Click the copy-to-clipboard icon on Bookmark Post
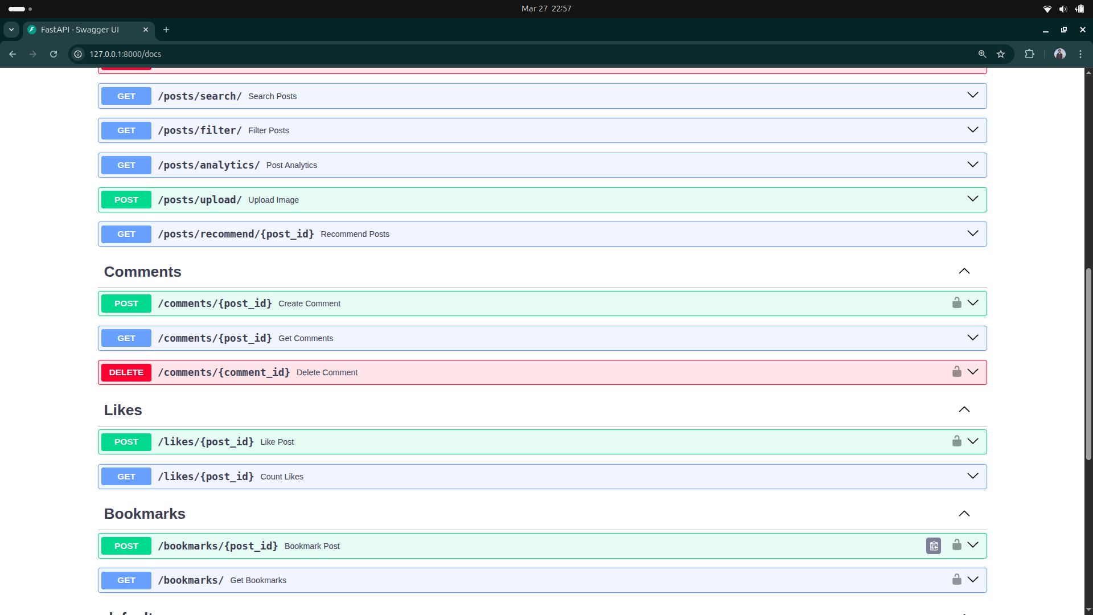The image size is (1093, 615). click(934, 546)
